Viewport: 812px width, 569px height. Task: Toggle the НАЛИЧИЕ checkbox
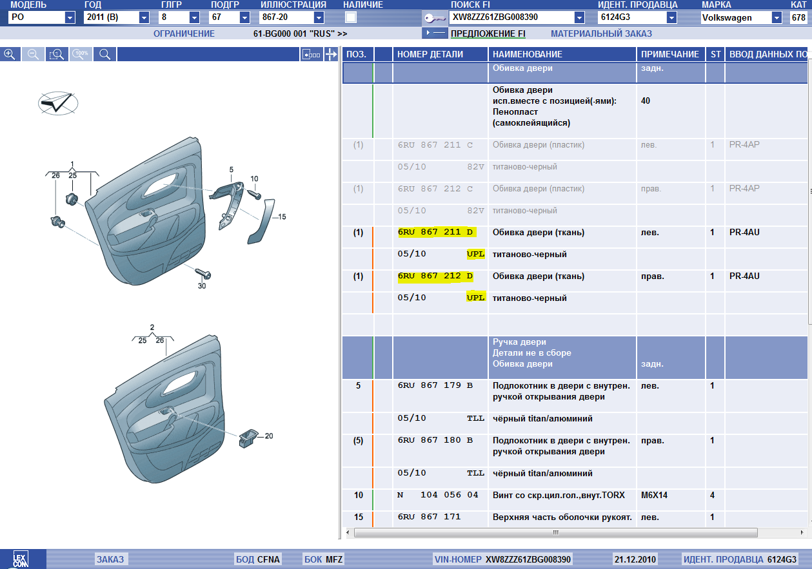351,17
